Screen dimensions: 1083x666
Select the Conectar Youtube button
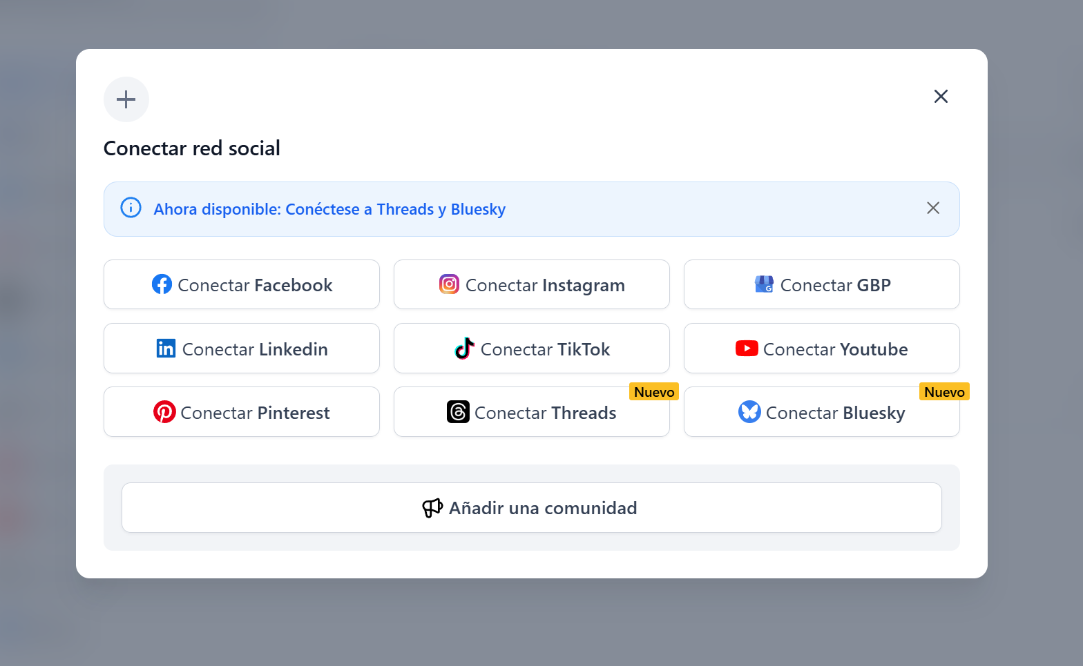tap(822, 349)
